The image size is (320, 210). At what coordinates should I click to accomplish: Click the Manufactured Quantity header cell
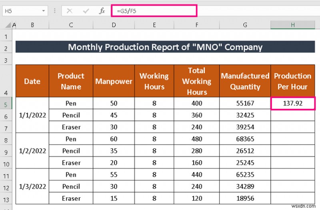245,81
